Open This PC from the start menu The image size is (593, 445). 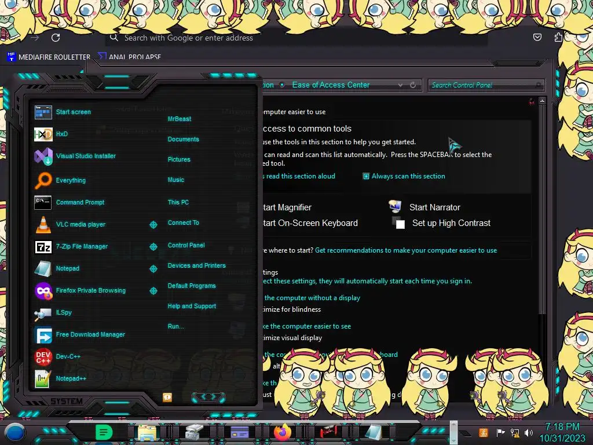tap(178, 202)
